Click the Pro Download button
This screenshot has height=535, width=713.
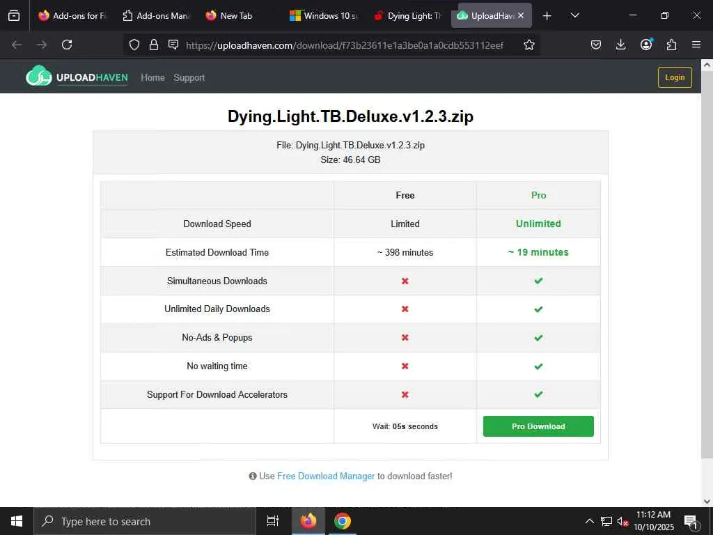click(538, 426)
